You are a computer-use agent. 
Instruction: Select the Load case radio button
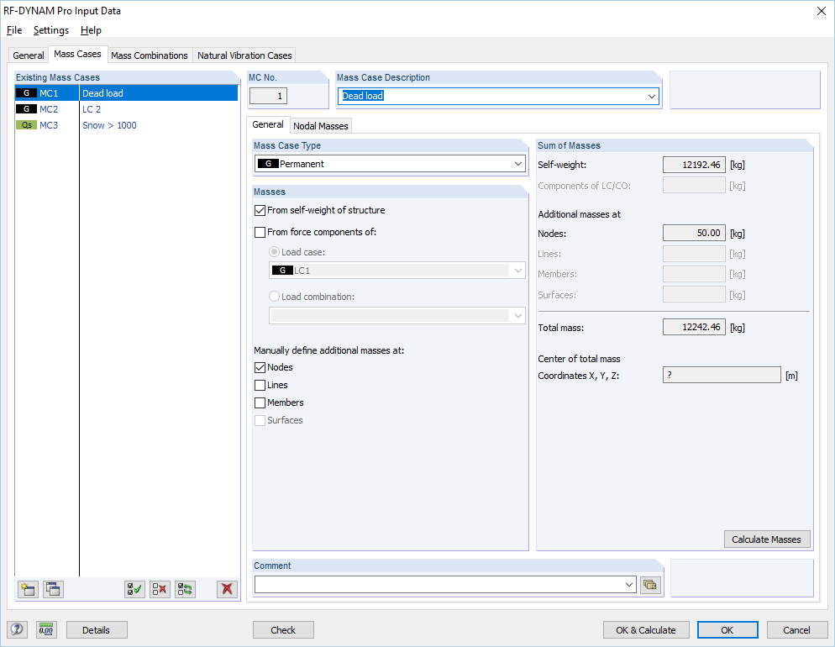point(274,252)
